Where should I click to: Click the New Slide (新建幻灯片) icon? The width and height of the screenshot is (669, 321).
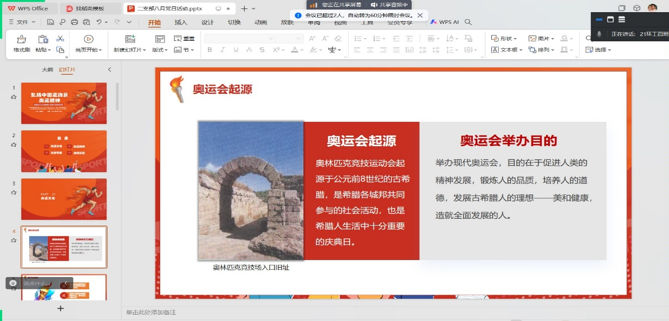(x=130, y=39)
